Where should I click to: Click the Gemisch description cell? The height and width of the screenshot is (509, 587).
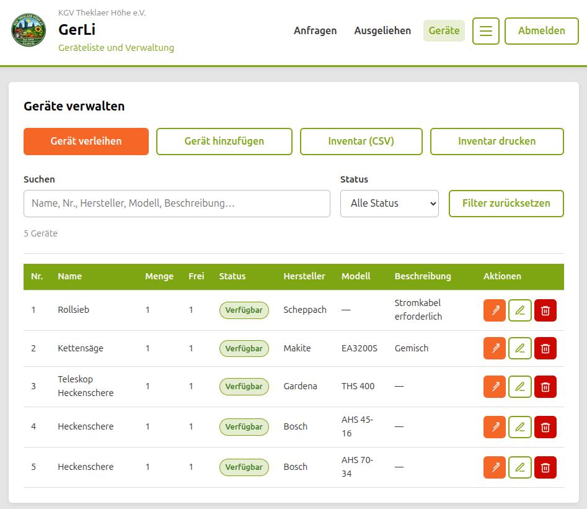pyautogui.click(x=412, y=348)
